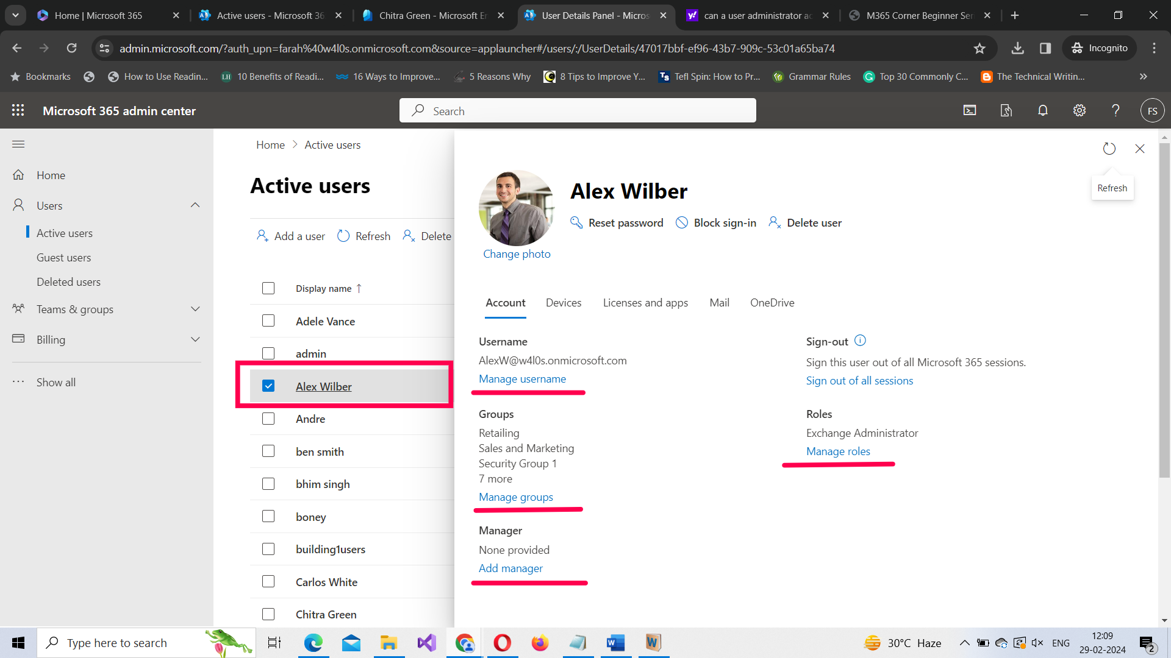Screen dimensions: 1171x658
Task: Click the Add manager link
Action: (x=510, y=568)
